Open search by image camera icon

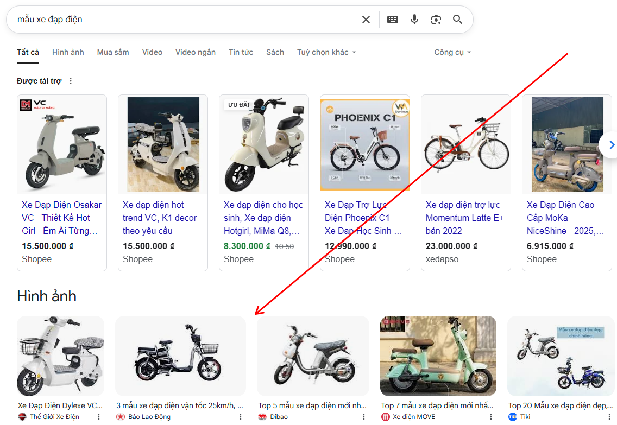(x=436, y=19)
